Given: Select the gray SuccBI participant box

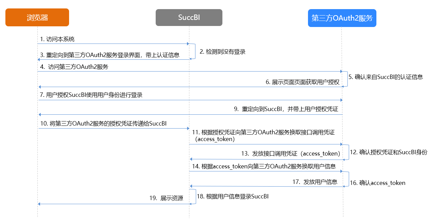Looking at the screenshot, I should (x=189, y=17).
